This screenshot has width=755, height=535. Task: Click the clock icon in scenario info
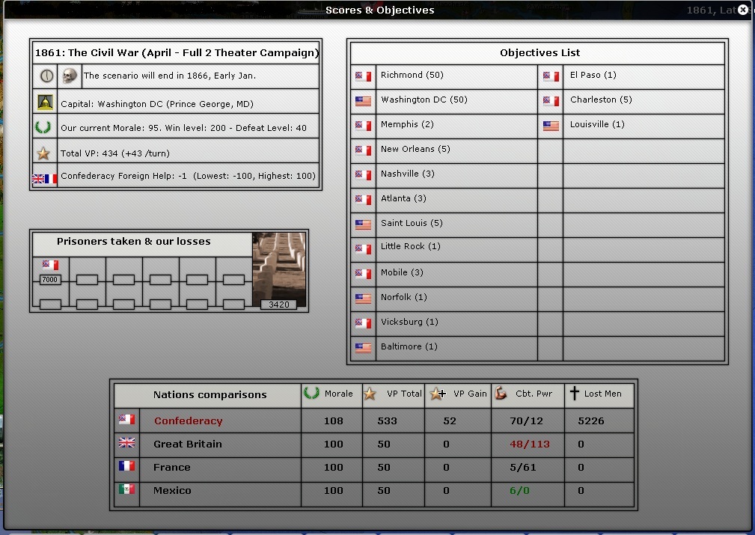pos(46,76)
